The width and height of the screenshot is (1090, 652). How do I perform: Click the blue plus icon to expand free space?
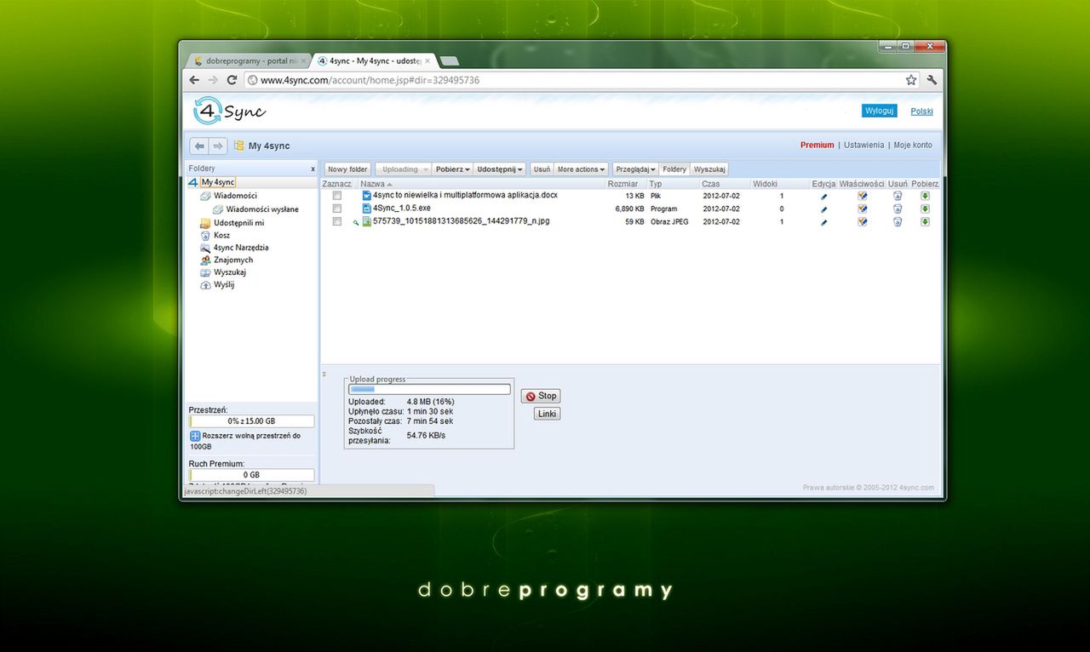pos(194,436)
